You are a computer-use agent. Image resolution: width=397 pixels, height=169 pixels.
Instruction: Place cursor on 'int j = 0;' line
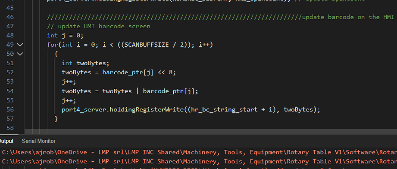65,36
